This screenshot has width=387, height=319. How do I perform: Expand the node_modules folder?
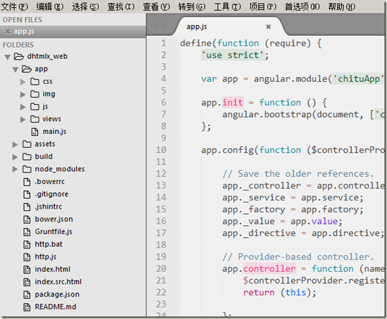pos(15,169)
